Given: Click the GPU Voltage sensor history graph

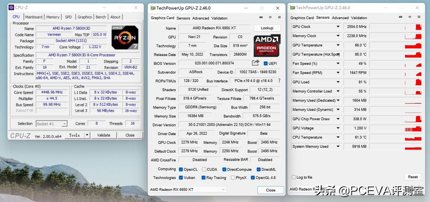Looking at the screenshot, I should 396,128.
